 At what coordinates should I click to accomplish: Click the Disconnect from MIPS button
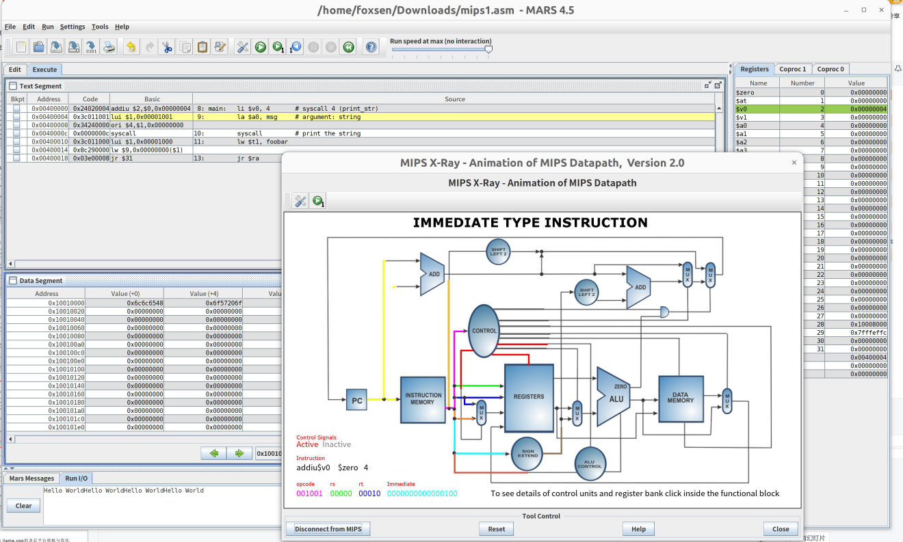[328, 529]
